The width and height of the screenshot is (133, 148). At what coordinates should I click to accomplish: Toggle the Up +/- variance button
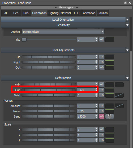coord(102,57)
